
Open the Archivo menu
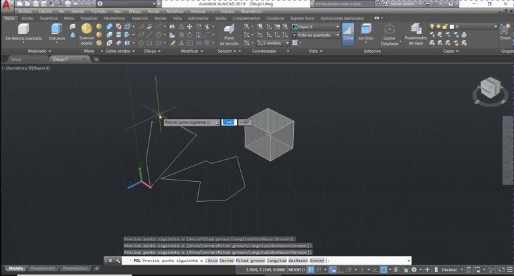click(x=25, y=11)
